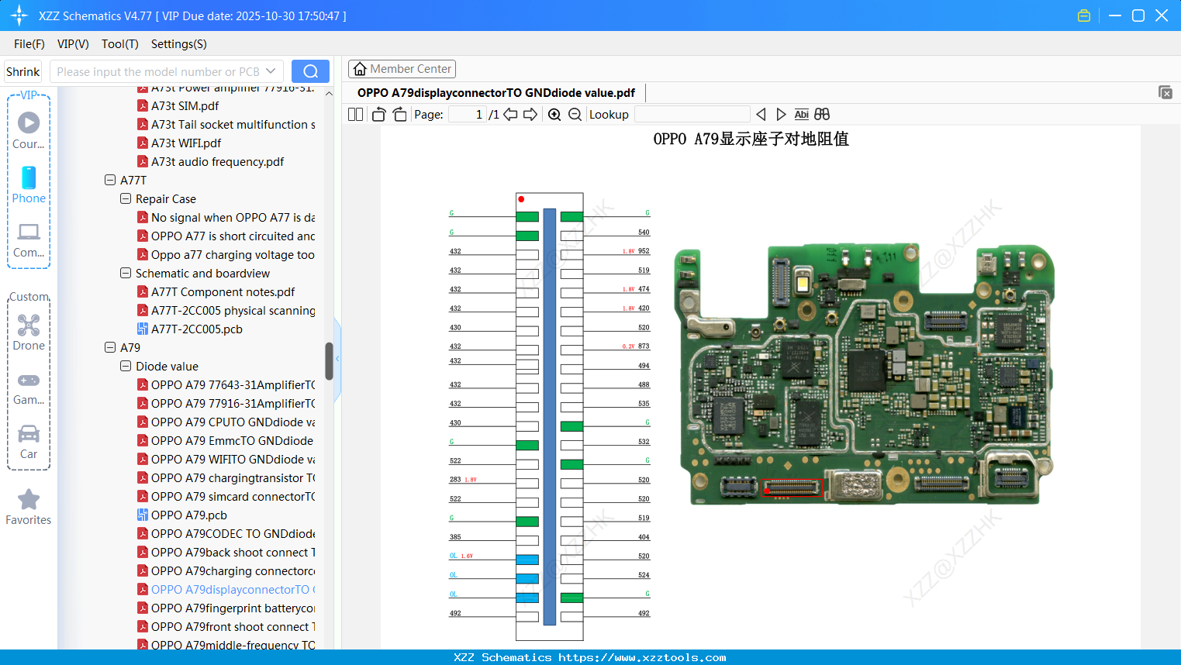Image resolution: width=1181 pixels, height=665 pixels.
Task: Rotate the page counterclockwise
Action: (378, 114)
